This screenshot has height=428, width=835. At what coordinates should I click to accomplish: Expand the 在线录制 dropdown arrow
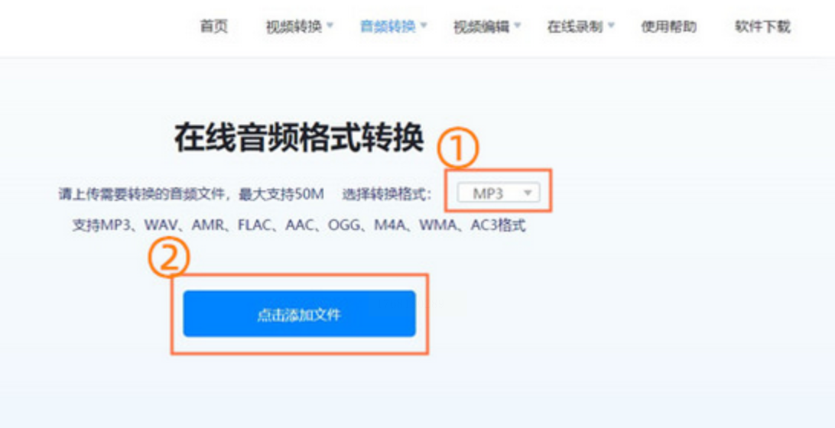click(x=612, y=25)
